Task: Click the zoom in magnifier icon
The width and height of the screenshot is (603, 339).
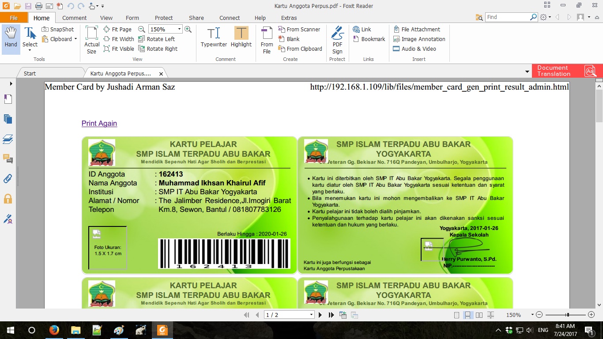Action: click(188, 29)
